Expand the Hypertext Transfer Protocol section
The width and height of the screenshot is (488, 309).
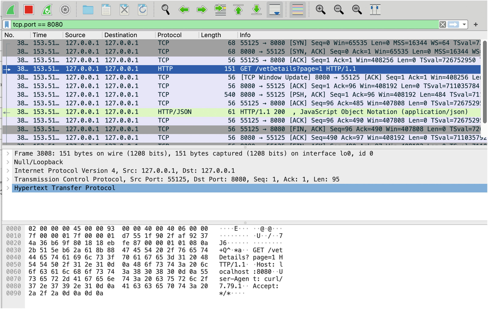(x=8, y=188)
